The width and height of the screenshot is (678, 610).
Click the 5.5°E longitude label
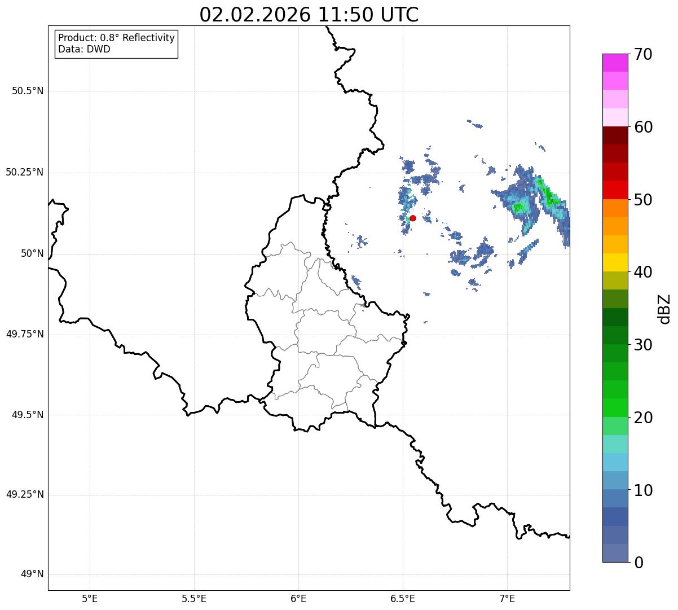[194, 598]
